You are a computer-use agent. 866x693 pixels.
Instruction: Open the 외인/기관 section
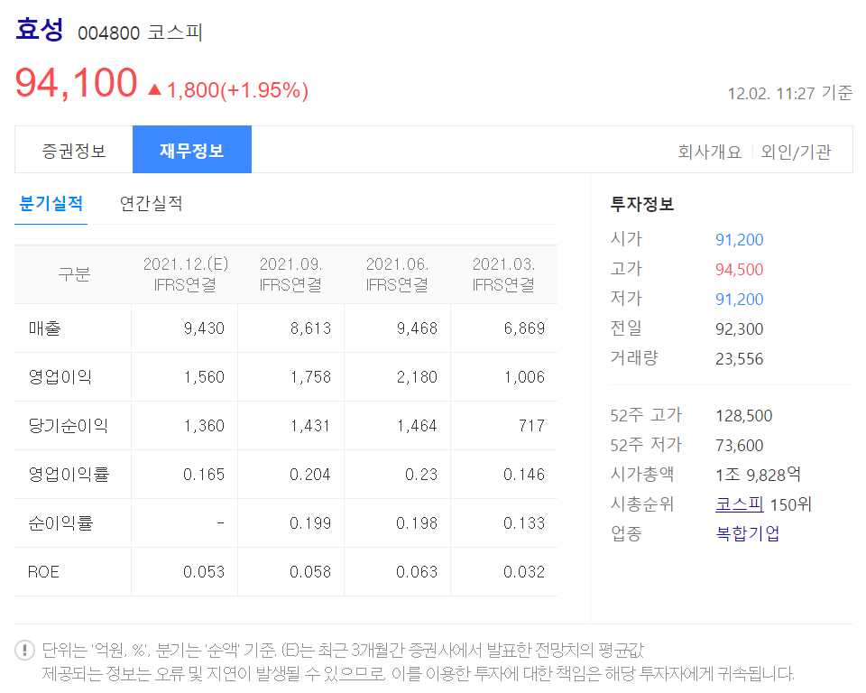pos(797,152)
